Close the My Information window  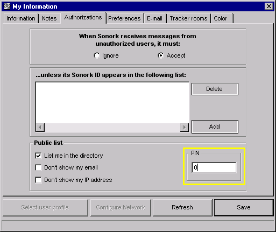pos(269,6)
